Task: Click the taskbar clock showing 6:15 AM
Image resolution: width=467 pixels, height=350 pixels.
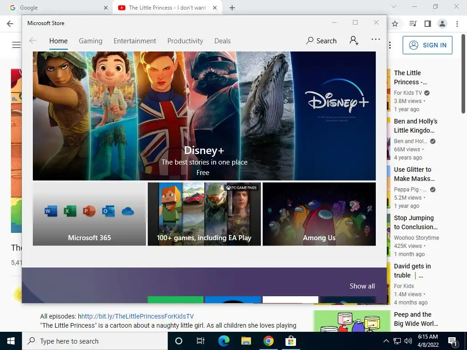Action: (x=428, y=341)
